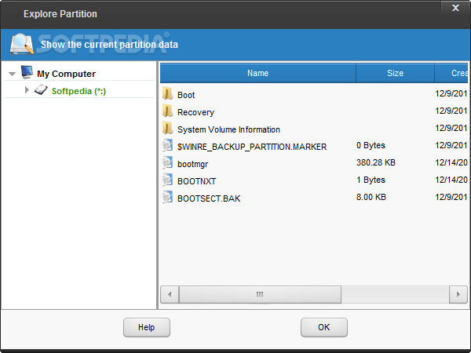Select the $WINRE_BACKUP_PARTITION.MARKER file name
Viewport: 471px width, 353px height.
(x=252, y=147)
